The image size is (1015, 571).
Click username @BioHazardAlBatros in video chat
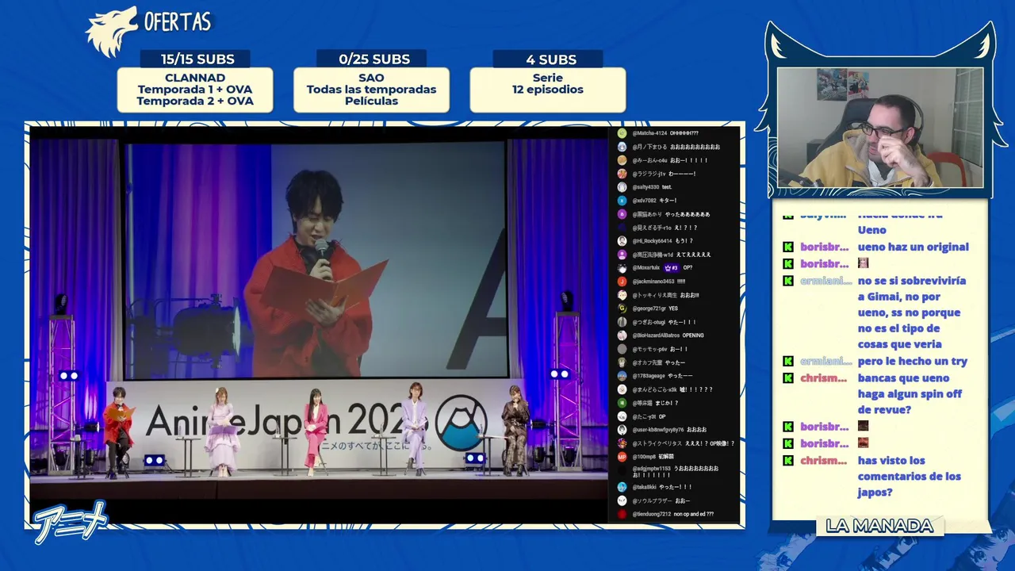click(656, 335)
